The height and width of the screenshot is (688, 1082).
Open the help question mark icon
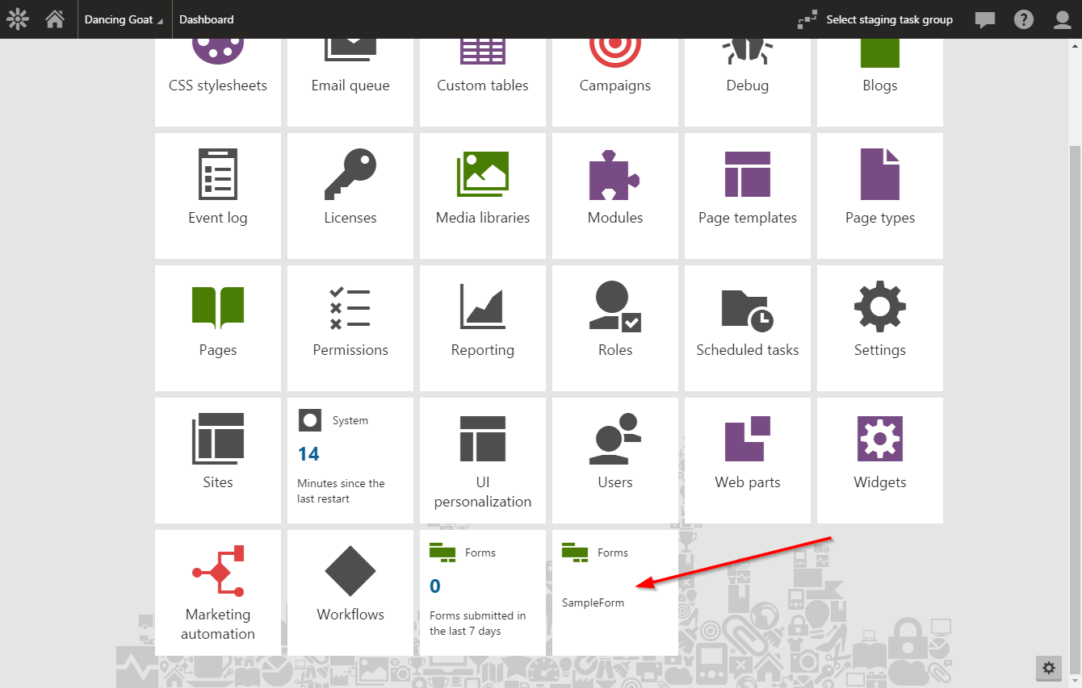pos(1024,19)
